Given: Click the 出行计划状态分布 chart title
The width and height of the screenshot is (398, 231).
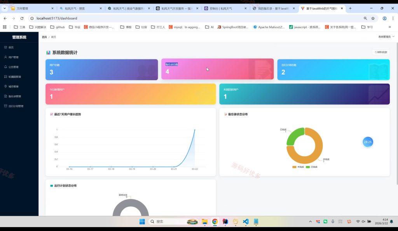Looking at the screenshot, I should tap(65, 186).
